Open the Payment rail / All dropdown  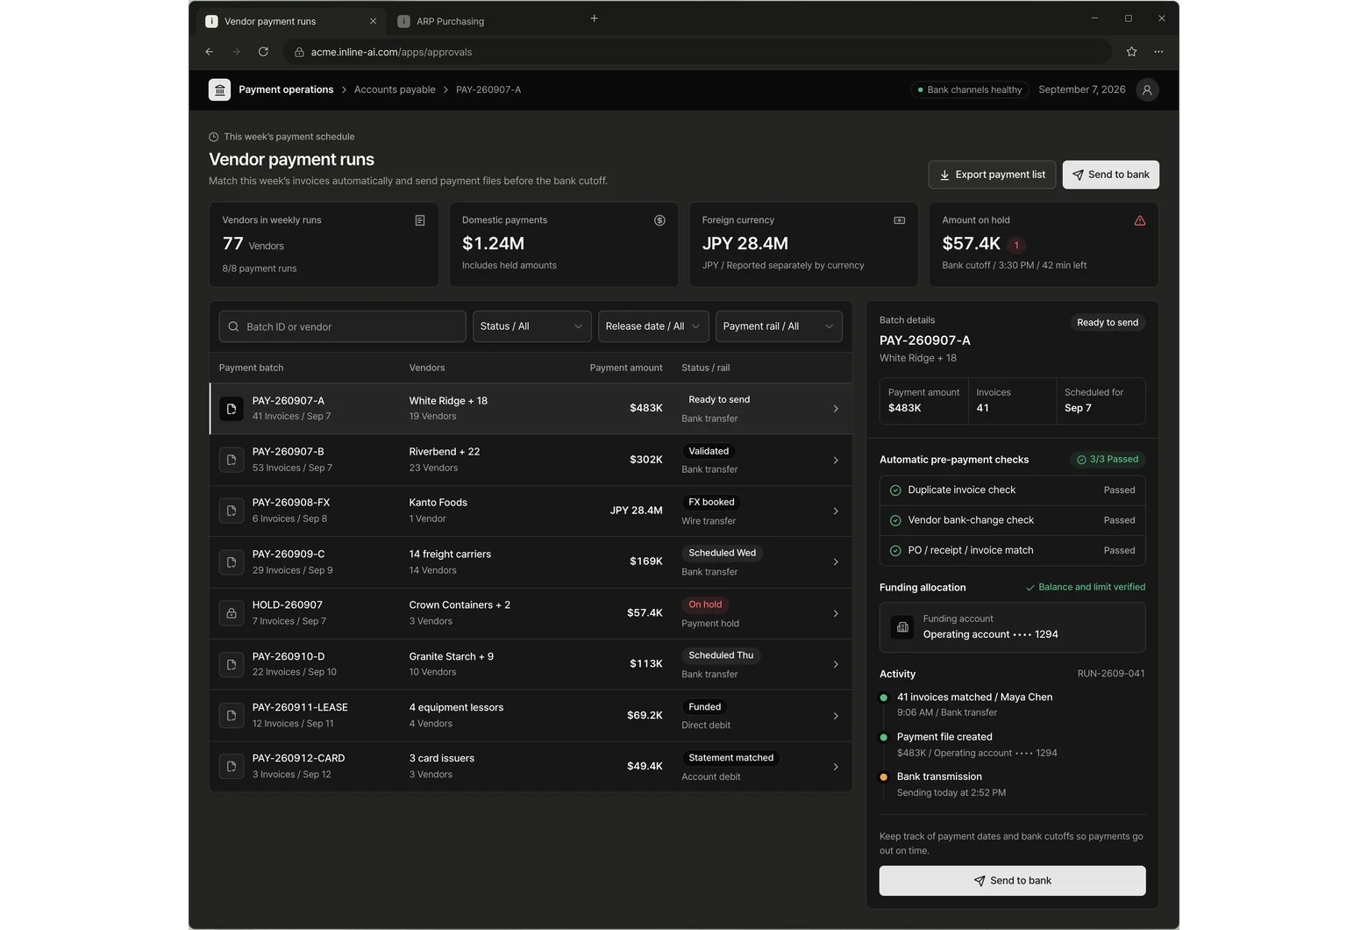tap(779, 326)
